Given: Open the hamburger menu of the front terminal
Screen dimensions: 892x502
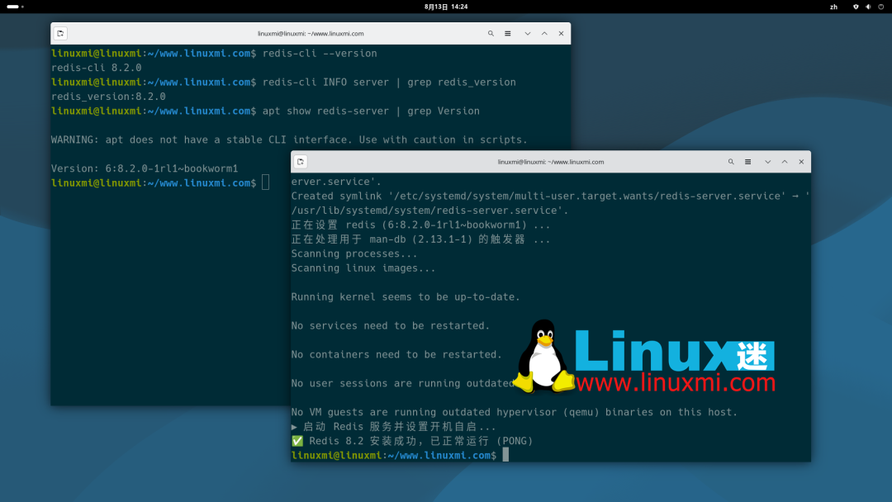Looking at the screenshot, I should [x=748, y=162].
